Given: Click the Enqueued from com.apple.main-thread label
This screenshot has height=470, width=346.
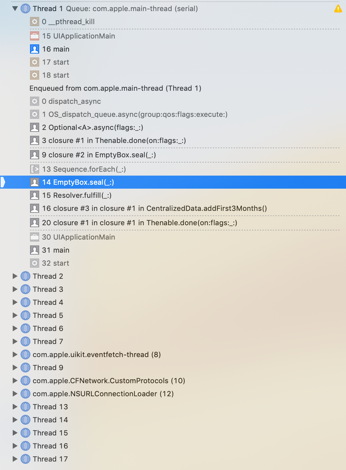Looking at the screenshot, I should 116,88.
